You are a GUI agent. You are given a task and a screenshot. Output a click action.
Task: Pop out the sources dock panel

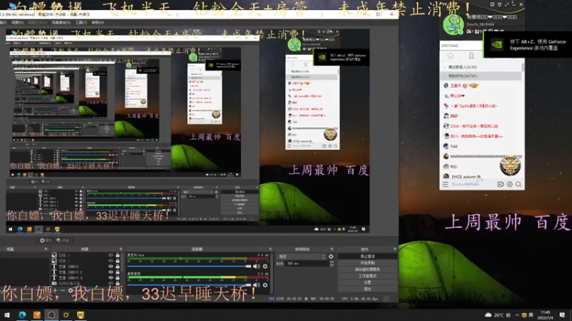pyautogui.click(x=121, y=249)
